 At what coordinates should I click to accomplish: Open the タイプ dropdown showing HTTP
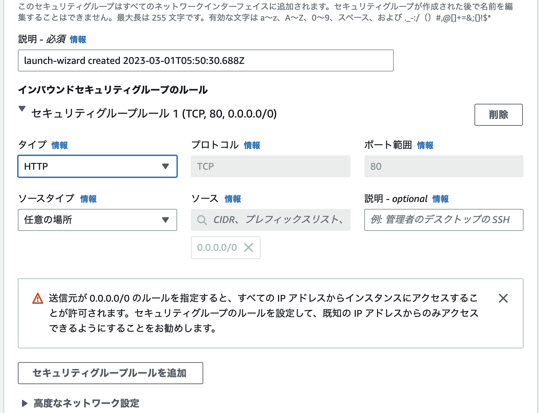coord(97,167)
